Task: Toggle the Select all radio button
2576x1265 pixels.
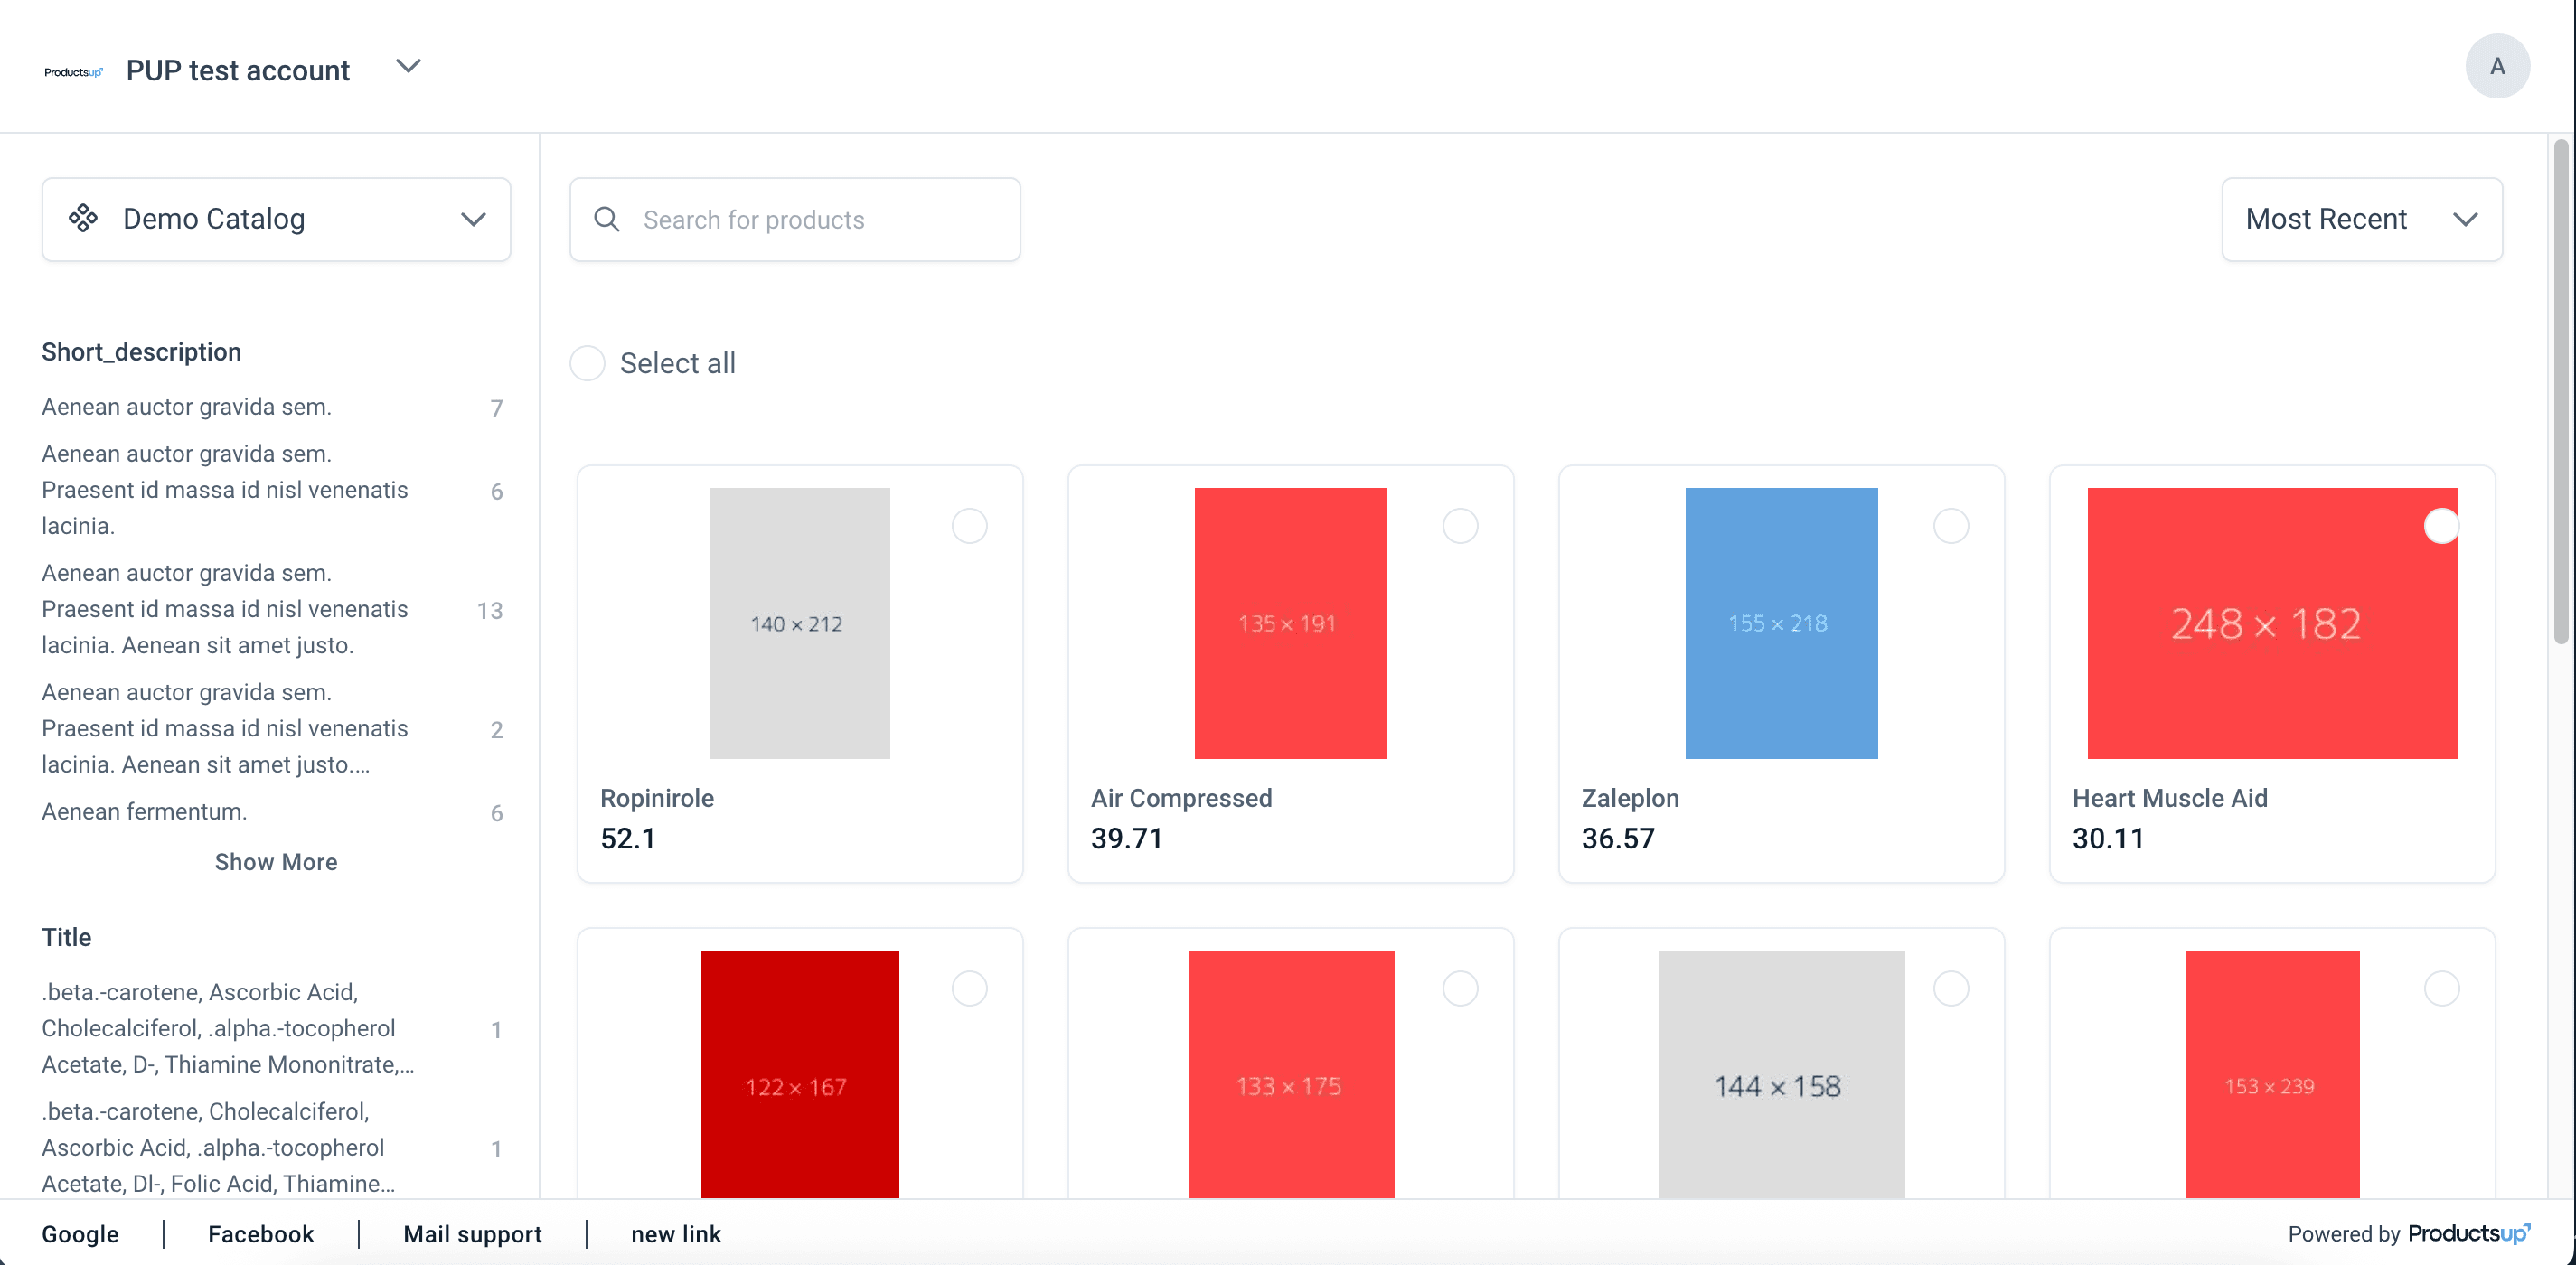Action: (587, 363)
